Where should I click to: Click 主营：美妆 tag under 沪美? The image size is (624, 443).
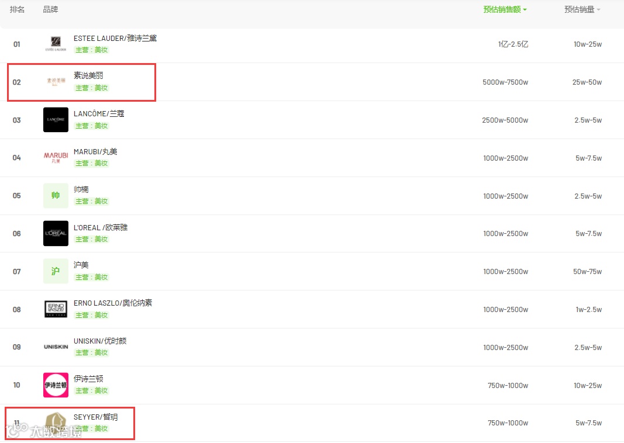coord(92,277)
